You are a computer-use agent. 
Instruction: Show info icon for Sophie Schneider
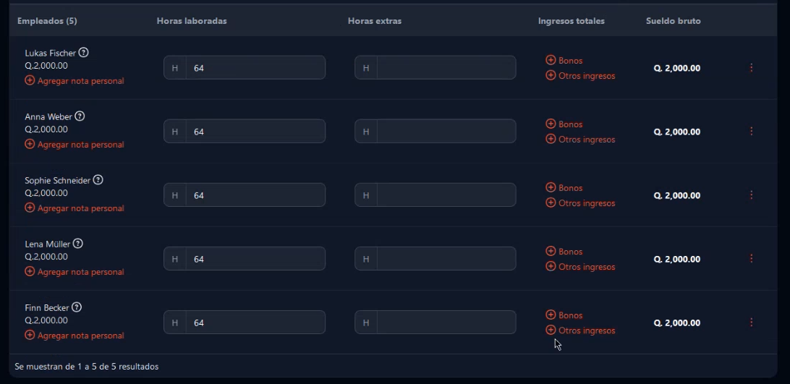98,179
